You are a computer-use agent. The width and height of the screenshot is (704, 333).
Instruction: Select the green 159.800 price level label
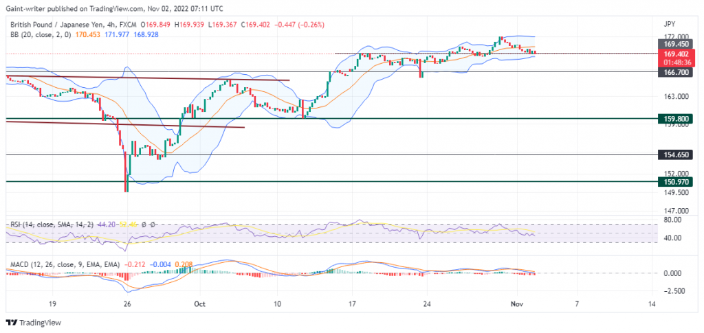click(x=675, y=119)
